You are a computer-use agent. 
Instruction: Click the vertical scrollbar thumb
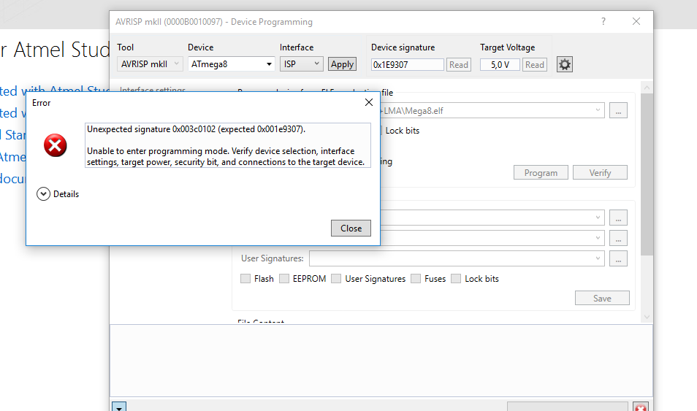[647, 174]
